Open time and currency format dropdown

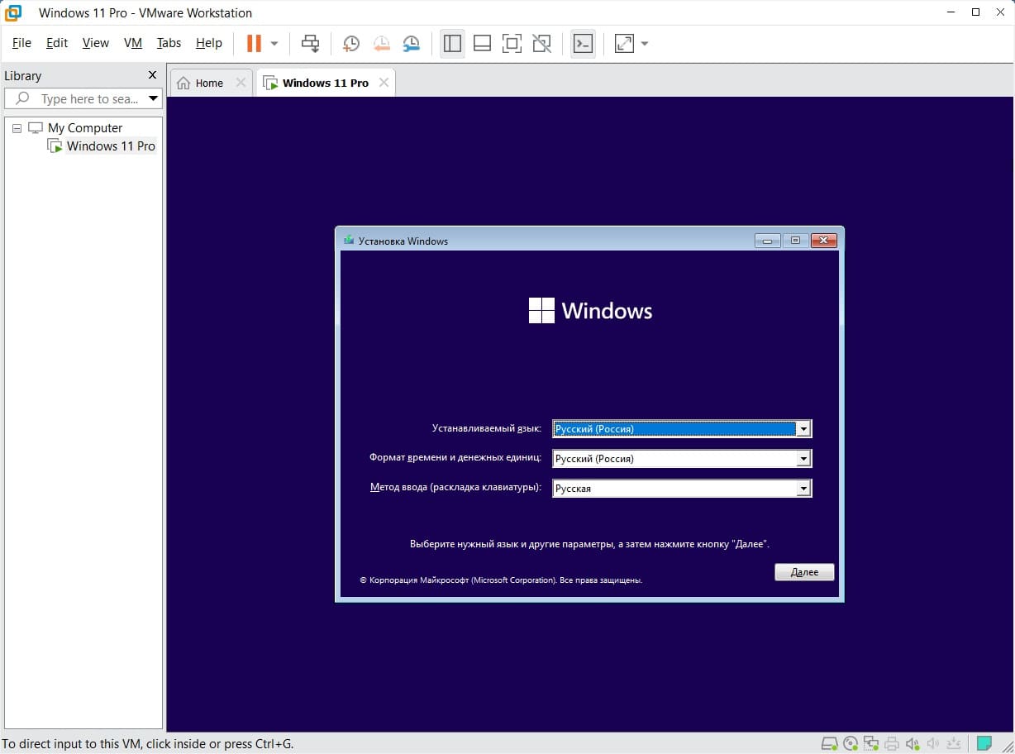click(x=803, y=459)
